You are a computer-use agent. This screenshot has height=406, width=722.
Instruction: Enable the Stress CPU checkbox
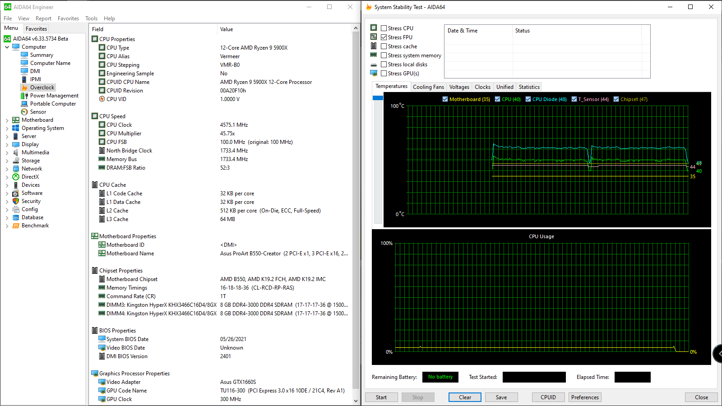click(x=384, y=28)
